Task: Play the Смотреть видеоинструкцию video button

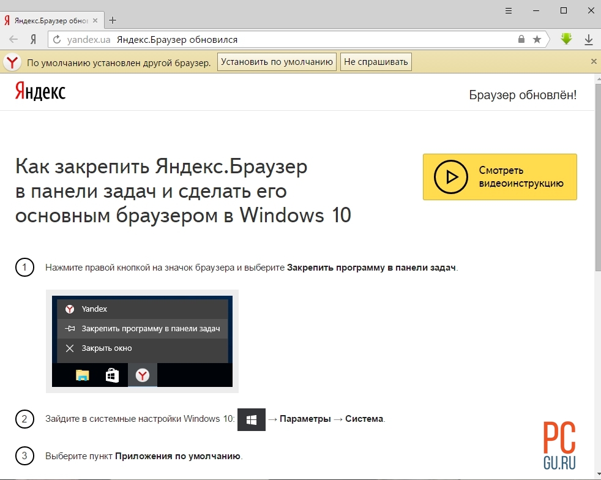Action: coord(500,177)
